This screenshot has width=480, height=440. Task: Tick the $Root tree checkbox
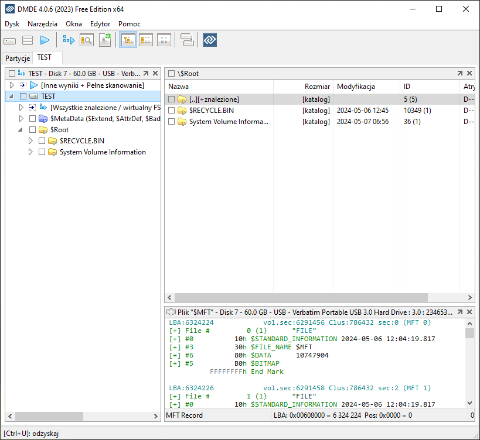point(32,129)
